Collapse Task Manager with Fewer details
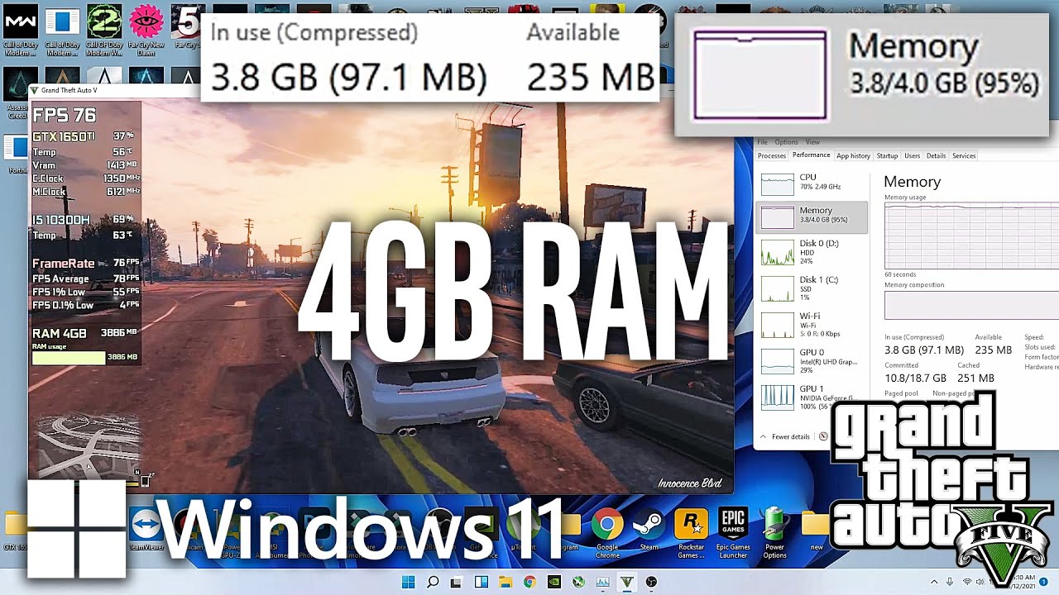 785,436
